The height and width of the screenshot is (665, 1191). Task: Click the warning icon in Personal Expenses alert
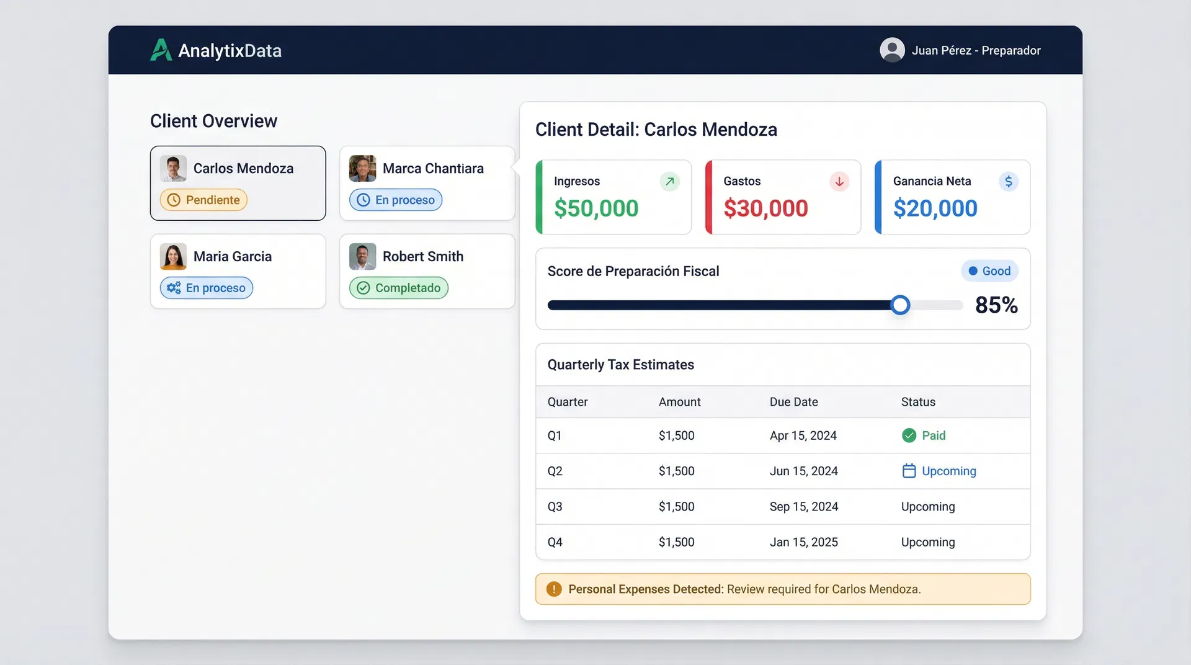(554, 589)
